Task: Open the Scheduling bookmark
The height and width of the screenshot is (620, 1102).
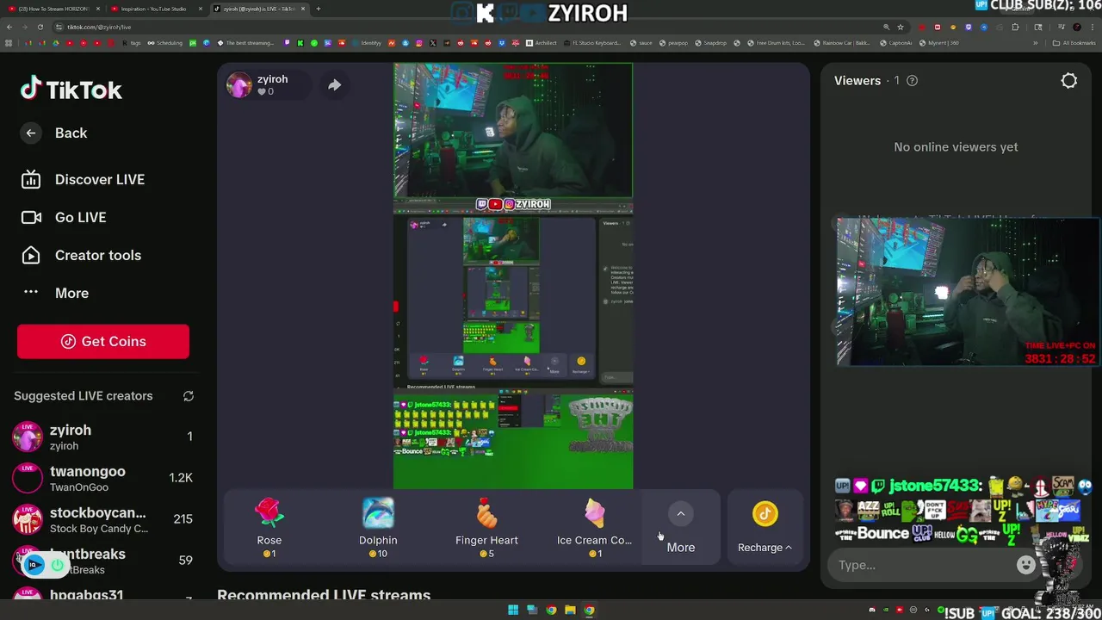Action: click(164, 43)
